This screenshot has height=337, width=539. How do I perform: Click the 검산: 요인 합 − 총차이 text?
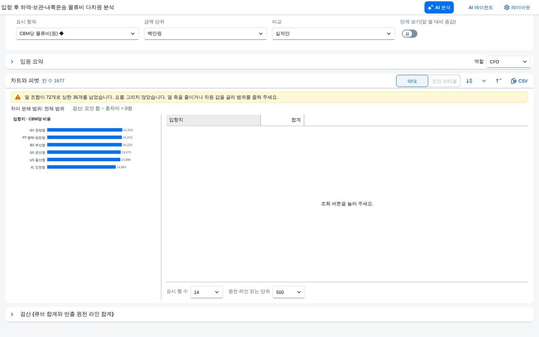click(x=102, y=109)
